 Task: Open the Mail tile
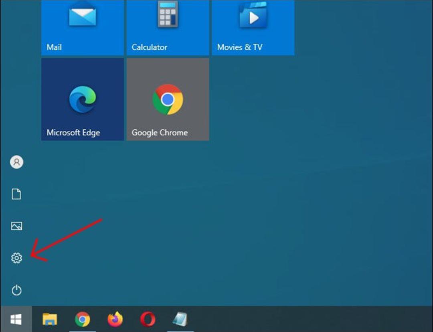82,27
